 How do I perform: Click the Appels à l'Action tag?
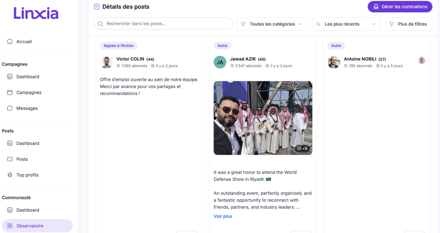coord(118,46)
